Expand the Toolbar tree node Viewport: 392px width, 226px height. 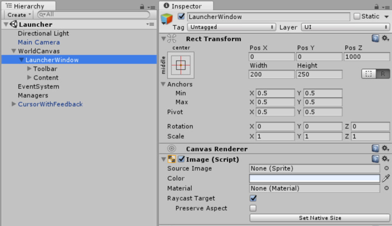coord(29,68)
